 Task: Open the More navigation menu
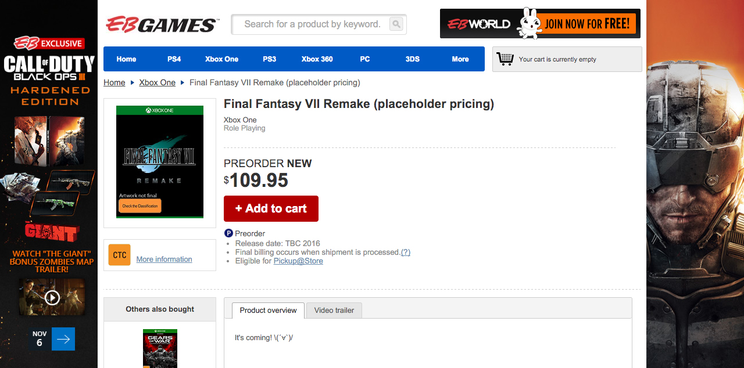tap(460, 59)
